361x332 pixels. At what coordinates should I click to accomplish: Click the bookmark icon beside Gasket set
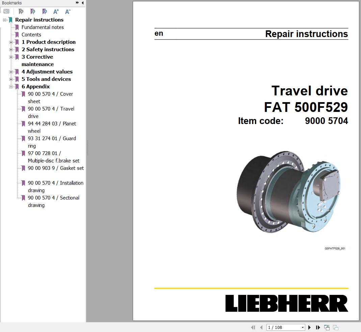coord(24,168)
